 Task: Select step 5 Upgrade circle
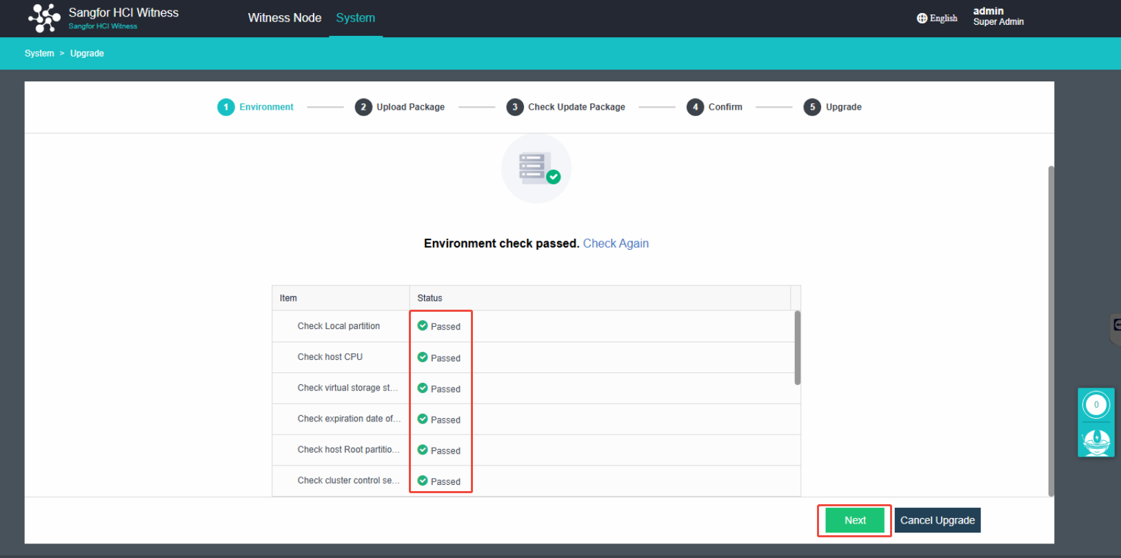click(812, 107)
